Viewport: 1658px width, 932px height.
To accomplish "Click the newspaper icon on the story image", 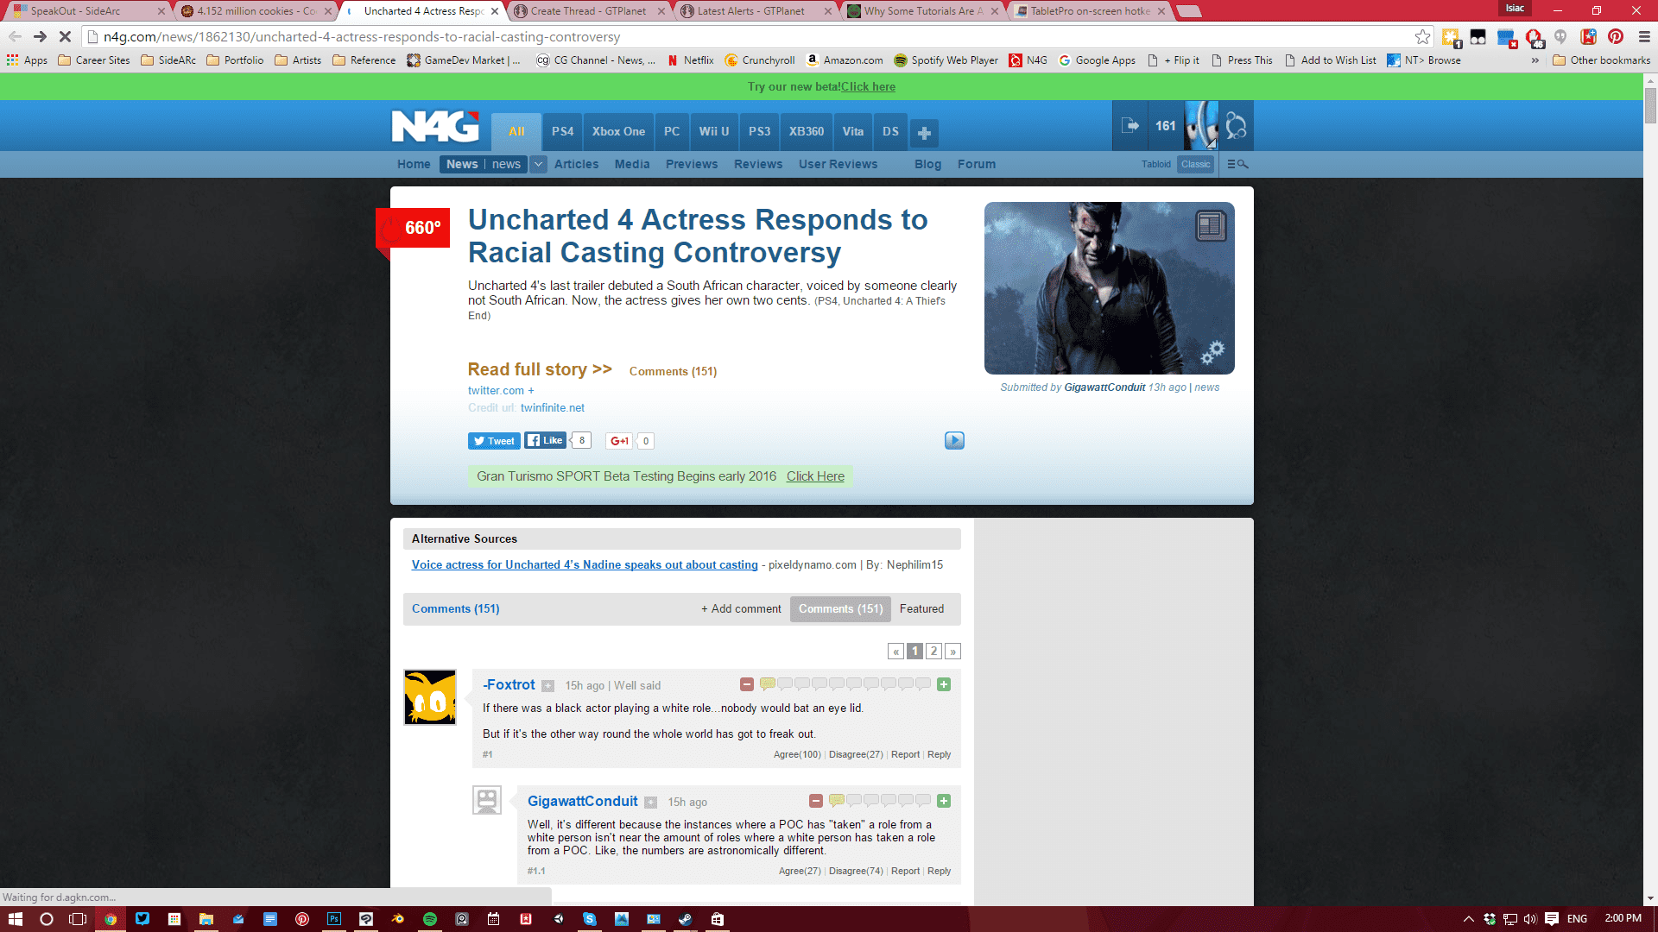I will click(x=1210, y=226).
